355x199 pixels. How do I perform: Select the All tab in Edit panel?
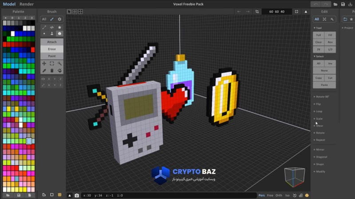(x=317, y=19)
